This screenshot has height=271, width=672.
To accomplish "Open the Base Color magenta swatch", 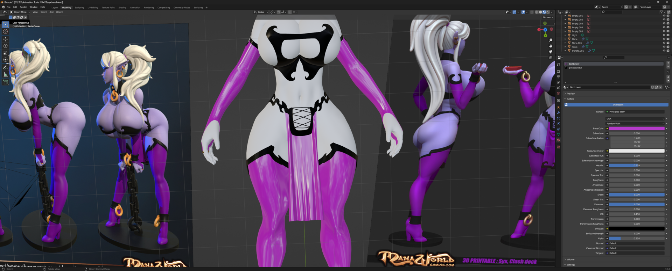I will click(637, 129).
